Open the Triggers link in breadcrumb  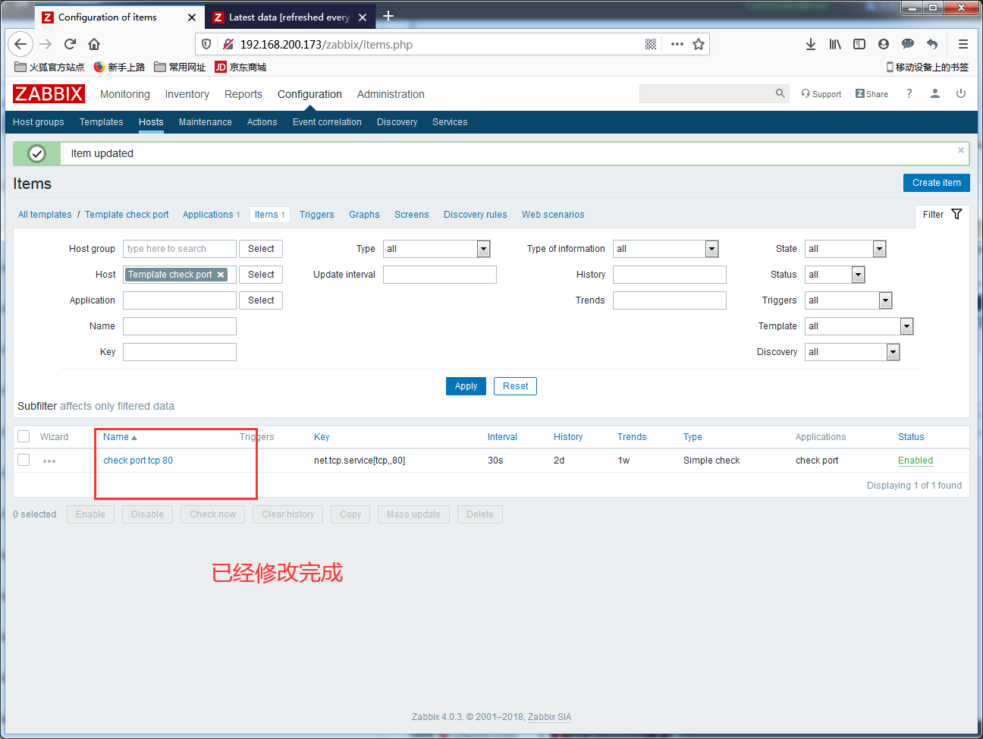click(x=317, y=215)
